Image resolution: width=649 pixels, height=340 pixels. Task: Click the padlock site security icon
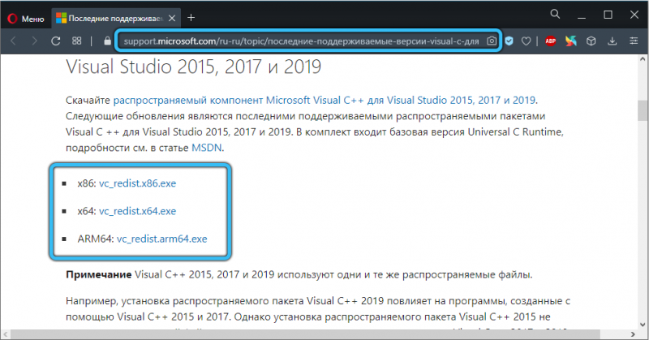(x=107, y=41)
